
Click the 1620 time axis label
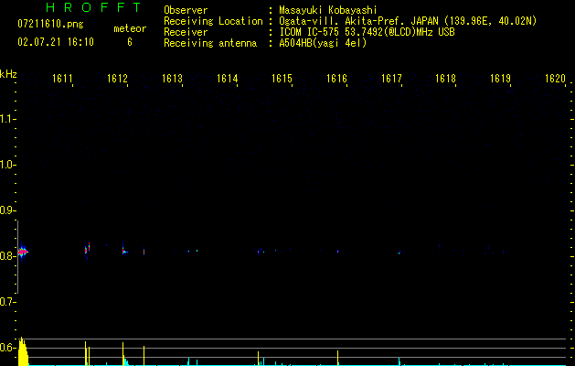pyautogui.click(x=555, y=78)
